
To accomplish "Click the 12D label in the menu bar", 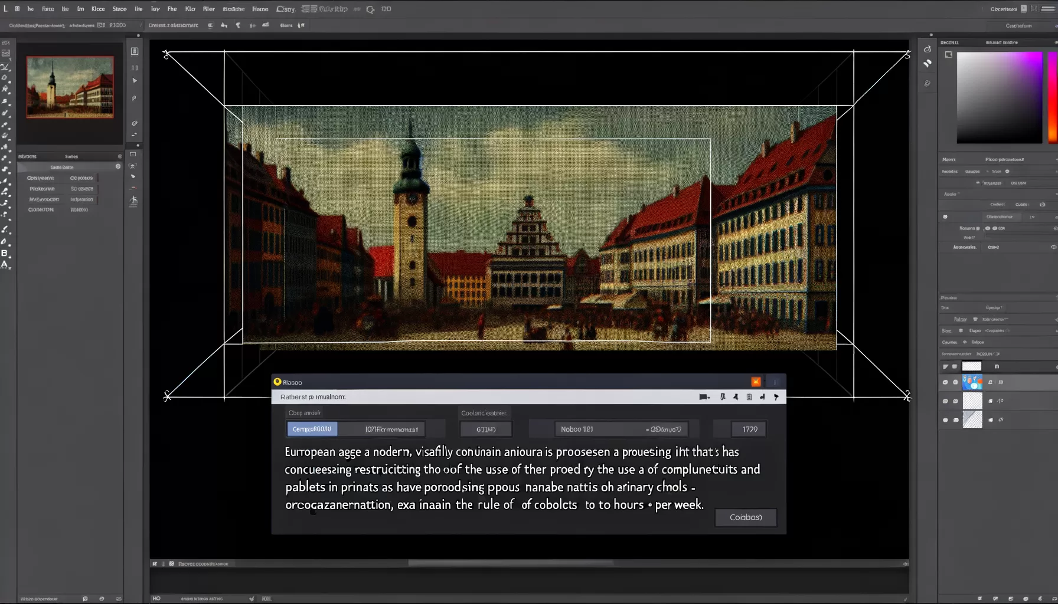I will tap(386, 9).
